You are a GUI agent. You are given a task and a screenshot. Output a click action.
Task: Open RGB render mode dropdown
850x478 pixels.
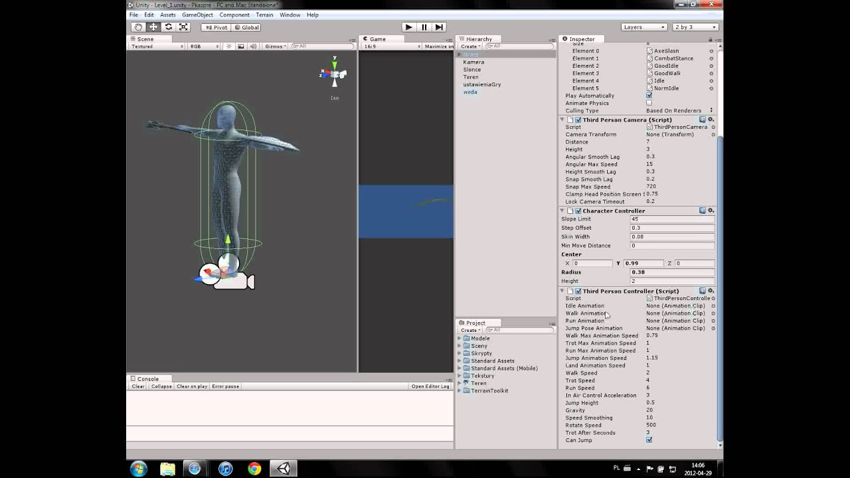point(204,46)
